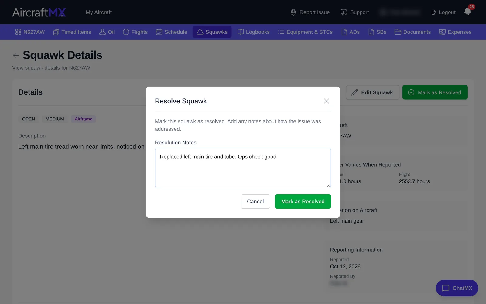
Task: Click the pencil icon on Edit Squawk
Action: [x=354, y=92]
